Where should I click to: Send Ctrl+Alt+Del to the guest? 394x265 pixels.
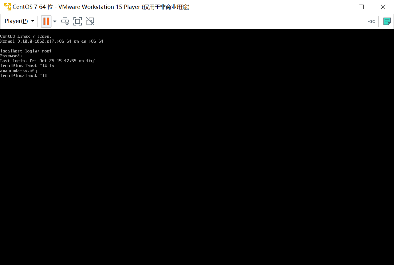pos(65,21)
